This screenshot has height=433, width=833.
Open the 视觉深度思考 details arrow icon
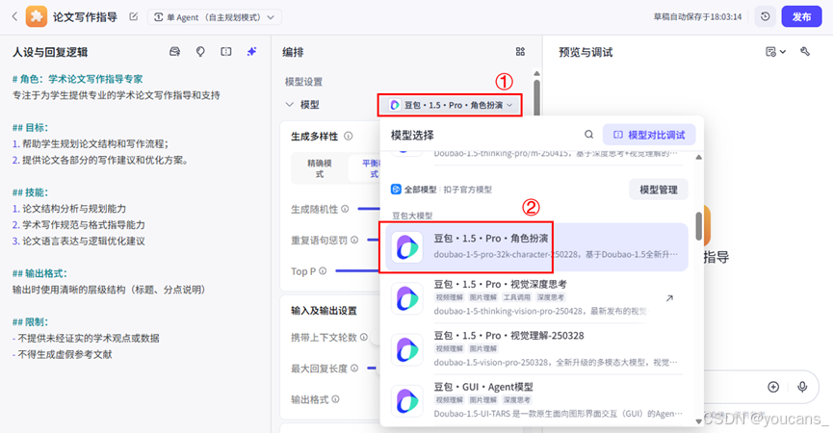pyautogui.click(x=669, y=298)
